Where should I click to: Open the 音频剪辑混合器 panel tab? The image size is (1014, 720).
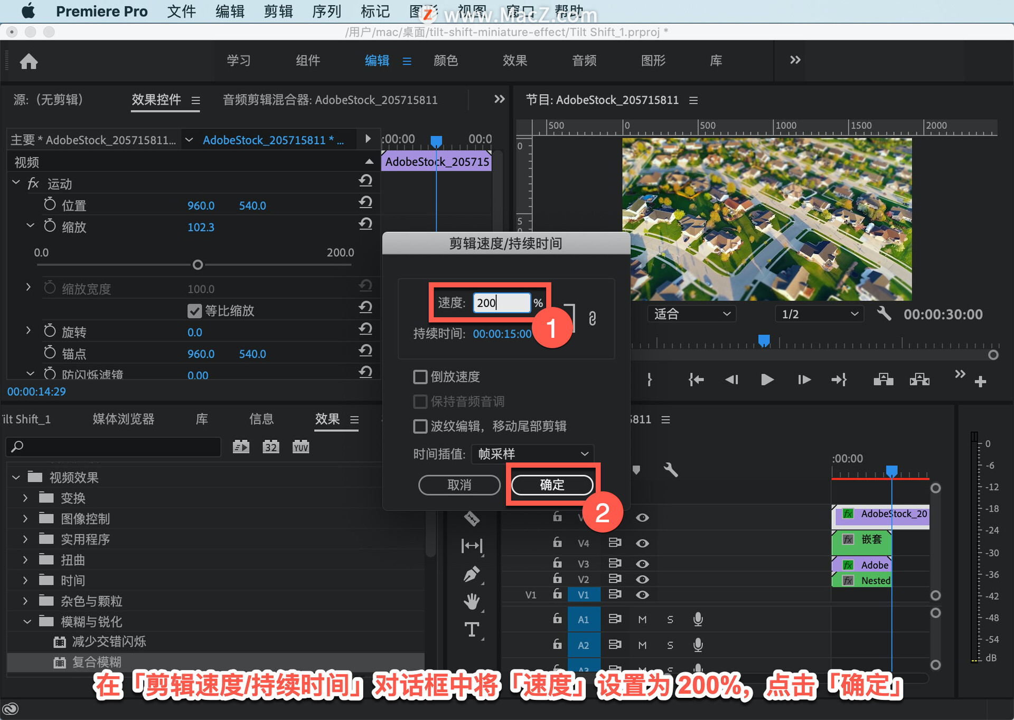click(330, 100)
